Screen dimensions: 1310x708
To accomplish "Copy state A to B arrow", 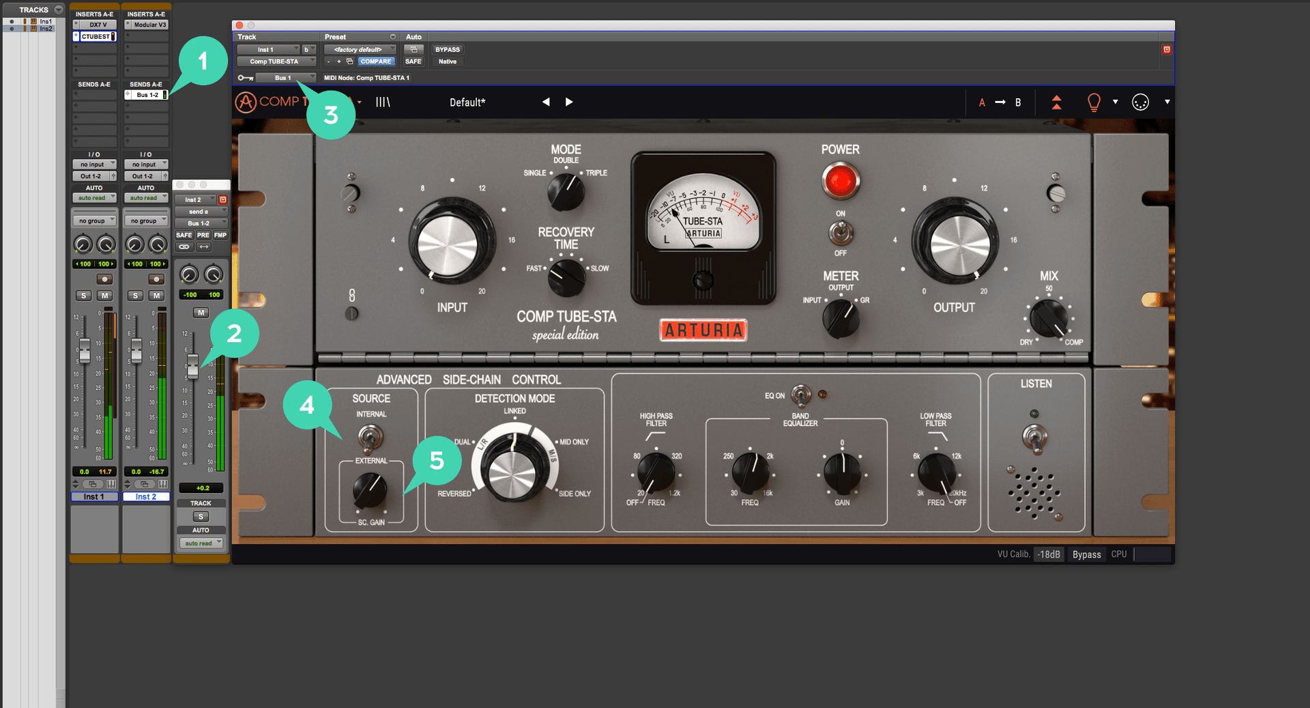I will click(1000, 102).
